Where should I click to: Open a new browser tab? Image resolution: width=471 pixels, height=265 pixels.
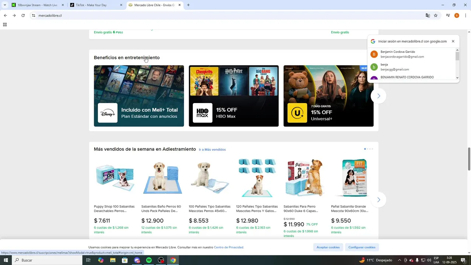pyautogui.click(x=188, y=5)
